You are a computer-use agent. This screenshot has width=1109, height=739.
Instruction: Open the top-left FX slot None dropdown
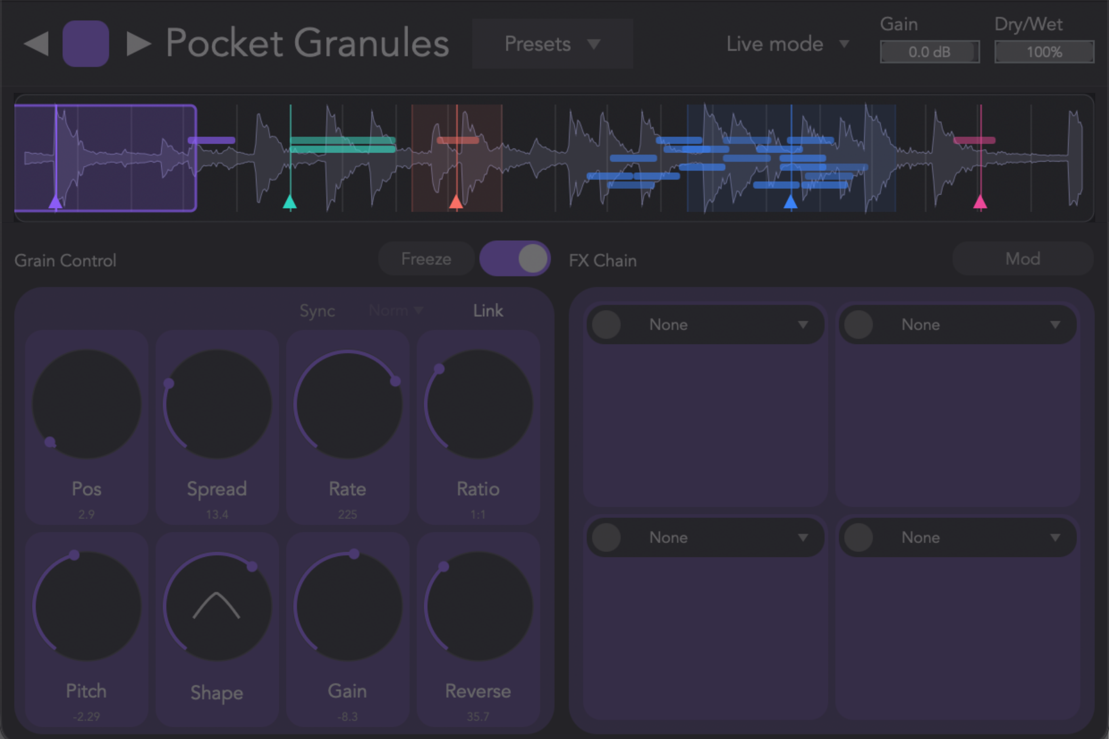tap(705, 324)
